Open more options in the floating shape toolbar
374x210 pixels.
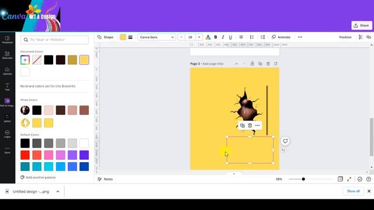tap(257, 125)
